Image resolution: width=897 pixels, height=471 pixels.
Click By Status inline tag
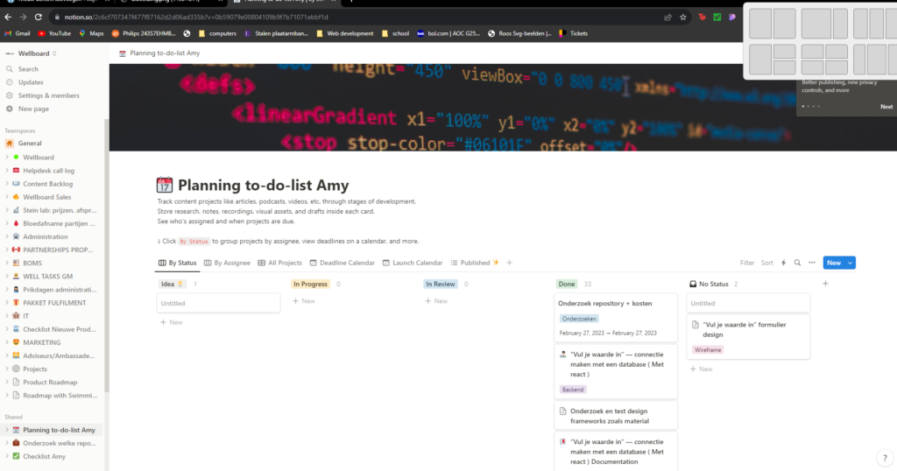pyautogui.click(x=194, y=242)
